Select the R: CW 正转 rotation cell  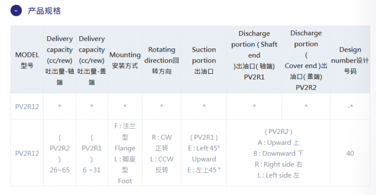(162, 153)
